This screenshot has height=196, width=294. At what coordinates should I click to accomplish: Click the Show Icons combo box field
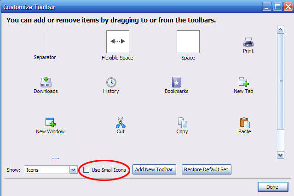point(51,170)
